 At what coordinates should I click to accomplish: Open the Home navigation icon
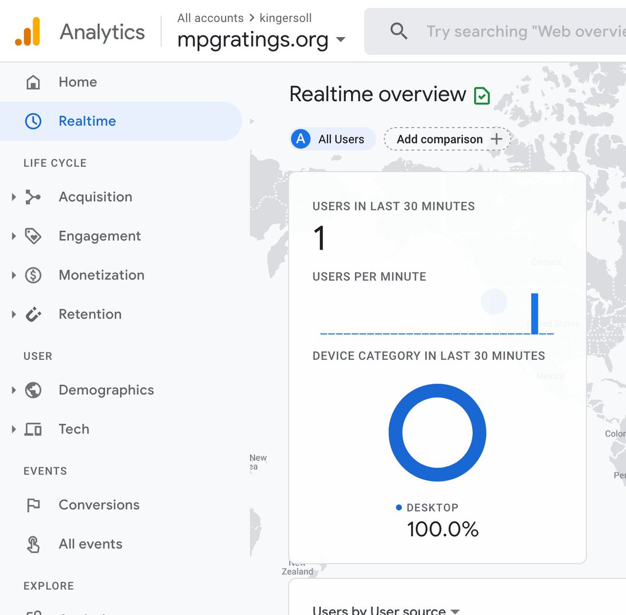point(33,82)
